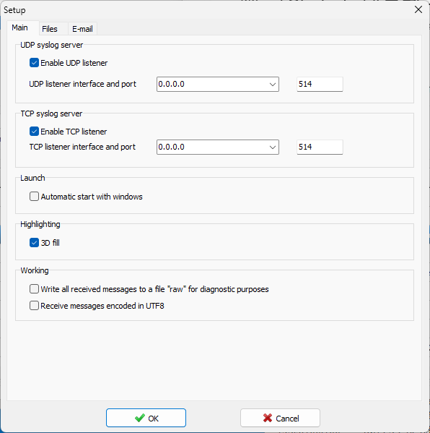Dismiss changes using the Cancel button
This screenshot has width=430, height=433.
coord(281,418)
